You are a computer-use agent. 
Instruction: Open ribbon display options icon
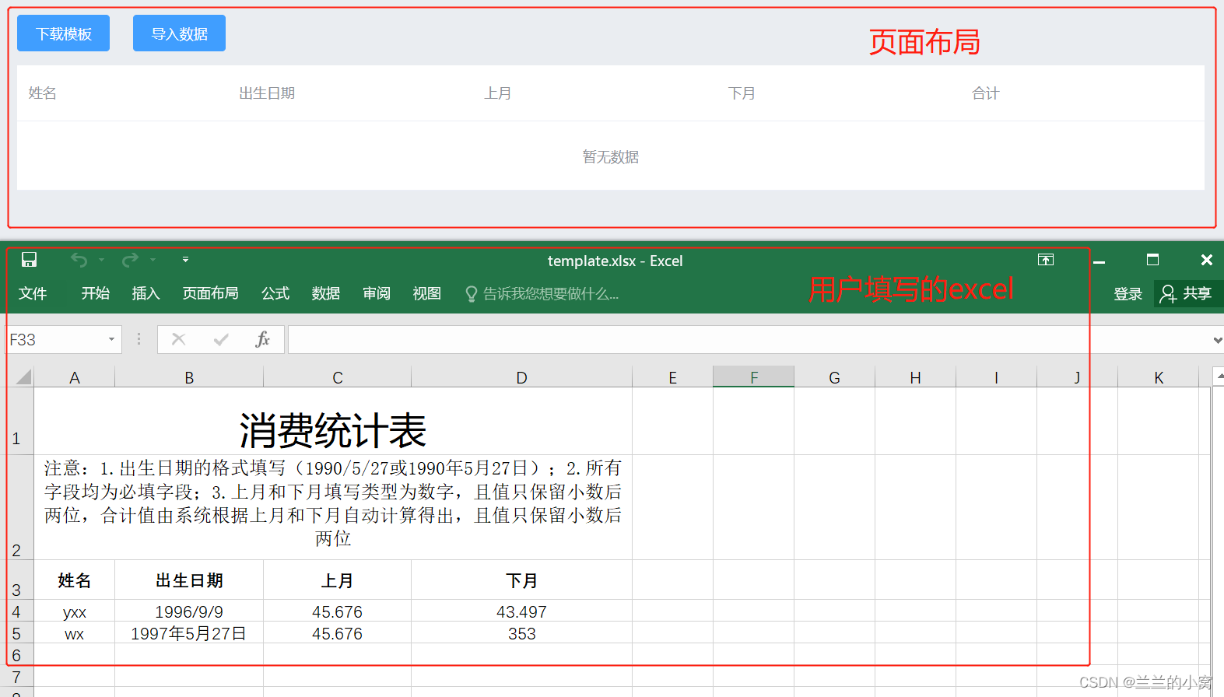coord(1046,260)
